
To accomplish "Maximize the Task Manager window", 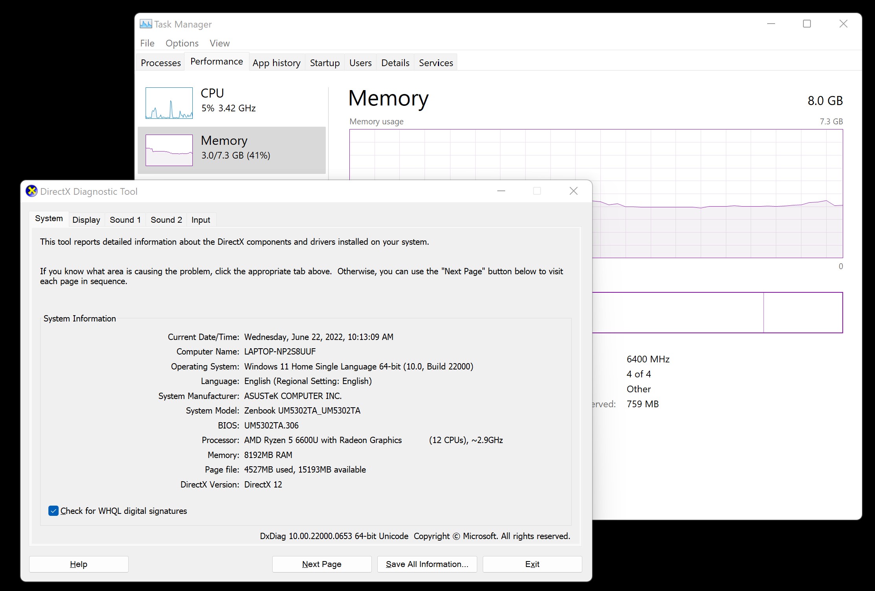I will (807, 24).
